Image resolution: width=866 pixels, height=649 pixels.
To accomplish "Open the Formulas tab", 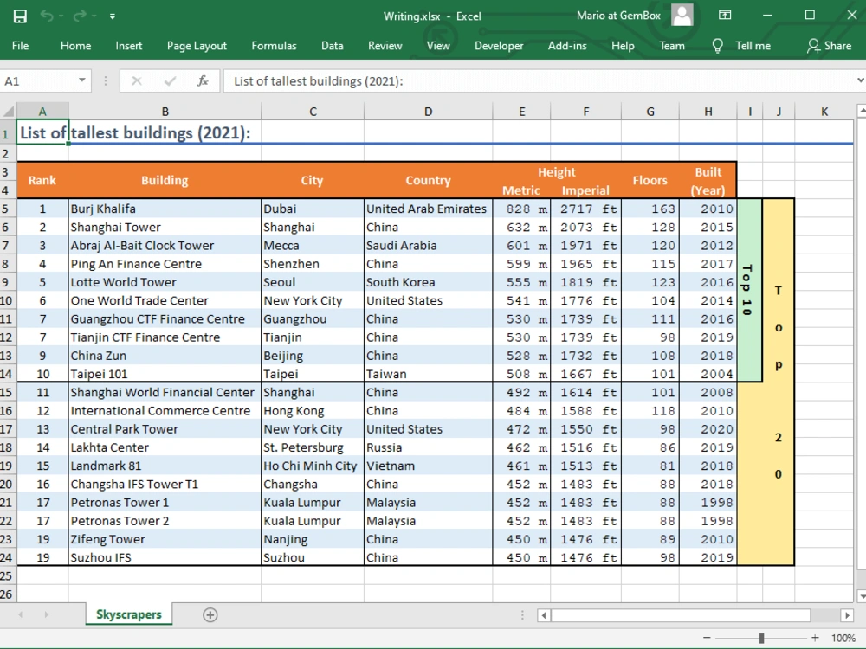I will (x=274, y=46).
